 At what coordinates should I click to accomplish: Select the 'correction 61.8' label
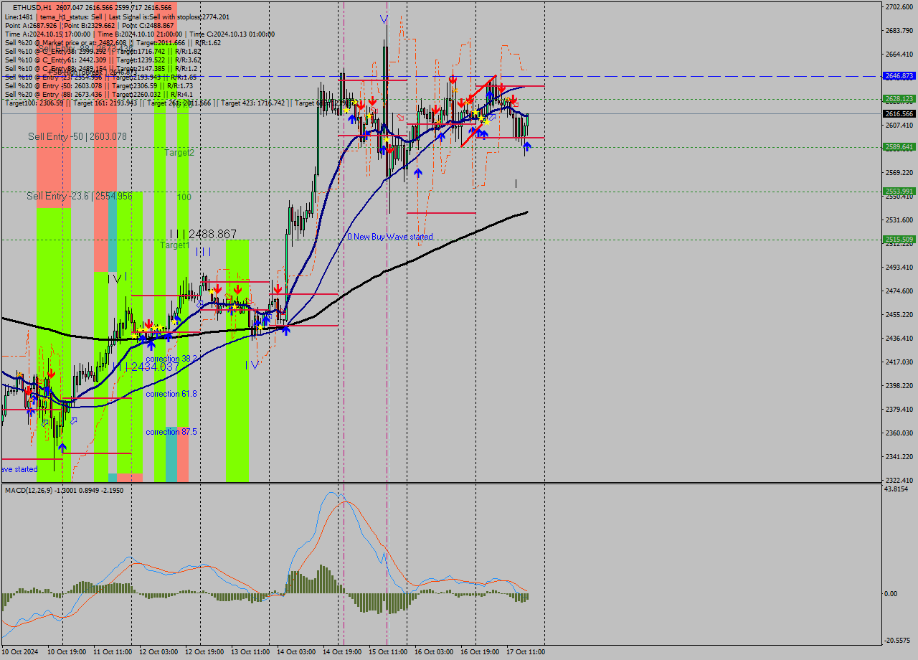(x=171, y=394)
